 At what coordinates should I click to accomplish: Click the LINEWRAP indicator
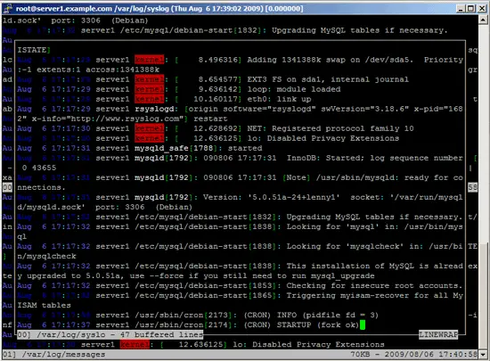pos(438,334)
